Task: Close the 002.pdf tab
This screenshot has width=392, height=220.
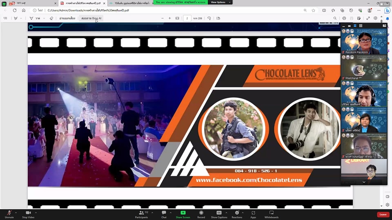Action: tap(55, 3)
